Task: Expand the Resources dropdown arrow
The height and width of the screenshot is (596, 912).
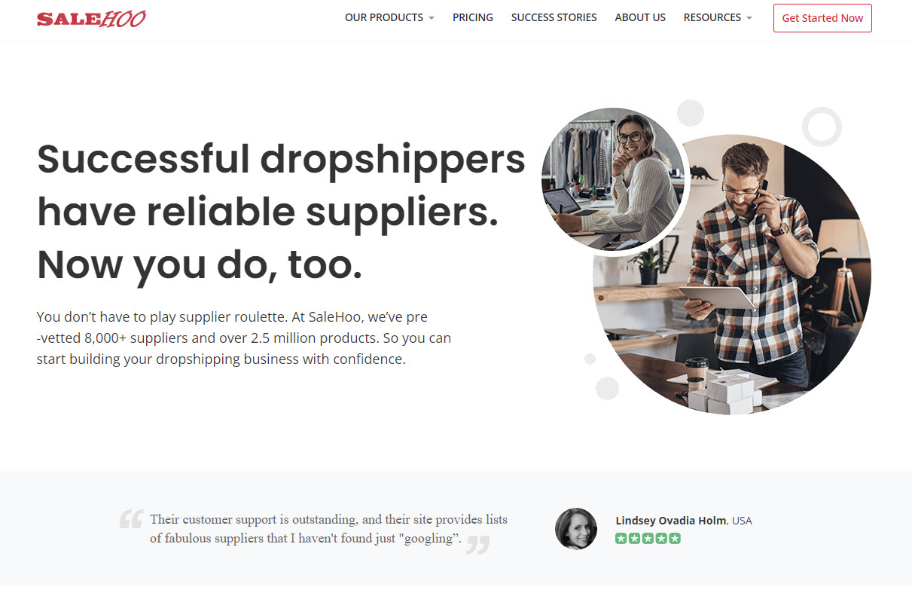Action: pos(749,18)
